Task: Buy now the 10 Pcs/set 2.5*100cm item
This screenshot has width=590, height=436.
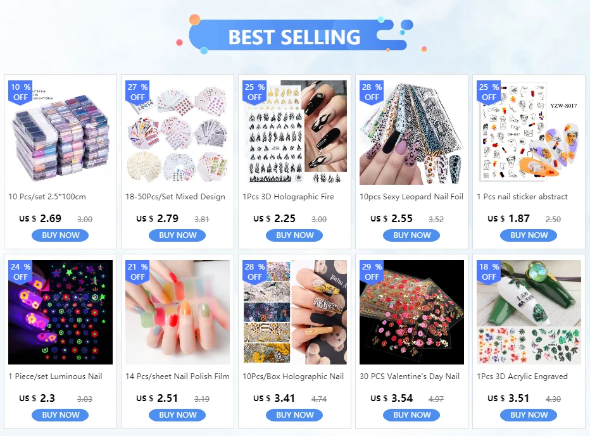Action: tap(60, 235)
